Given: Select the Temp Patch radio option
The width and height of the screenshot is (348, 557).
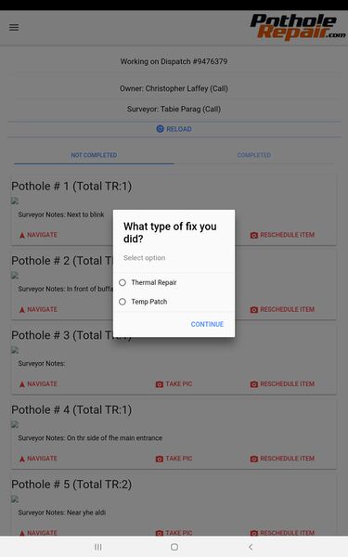Looking at the screenshot, I should [x=122, y=302].
